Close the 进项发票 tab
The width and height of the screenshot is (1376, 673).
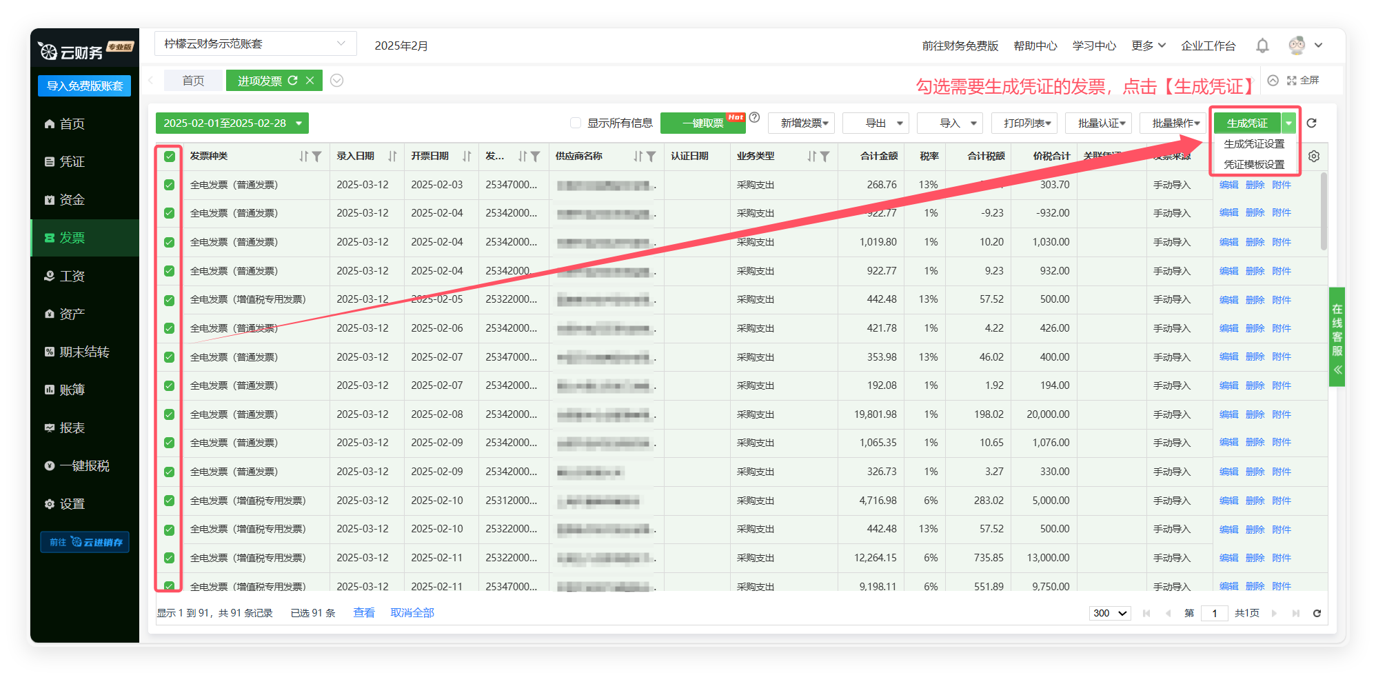pos(310,81)
